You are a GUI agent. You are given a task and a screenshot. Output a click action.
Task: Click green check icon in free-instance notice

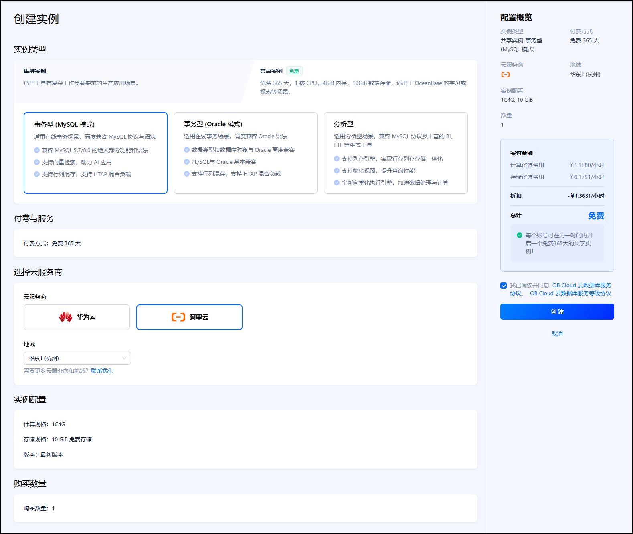[520, 235]
